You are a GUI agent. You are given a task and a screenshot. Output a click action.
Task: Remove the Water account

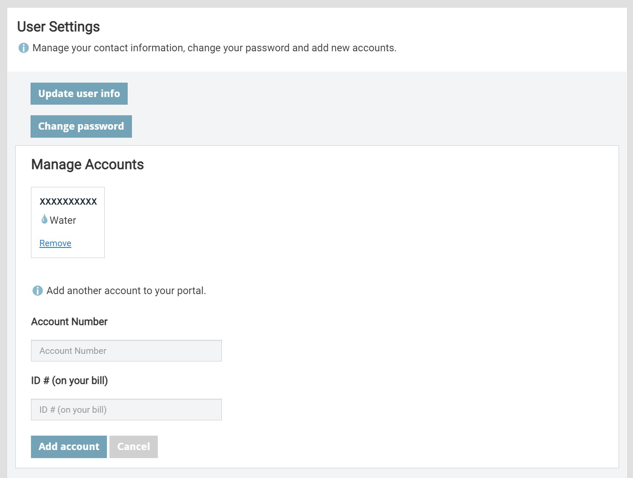click(55, 243)
